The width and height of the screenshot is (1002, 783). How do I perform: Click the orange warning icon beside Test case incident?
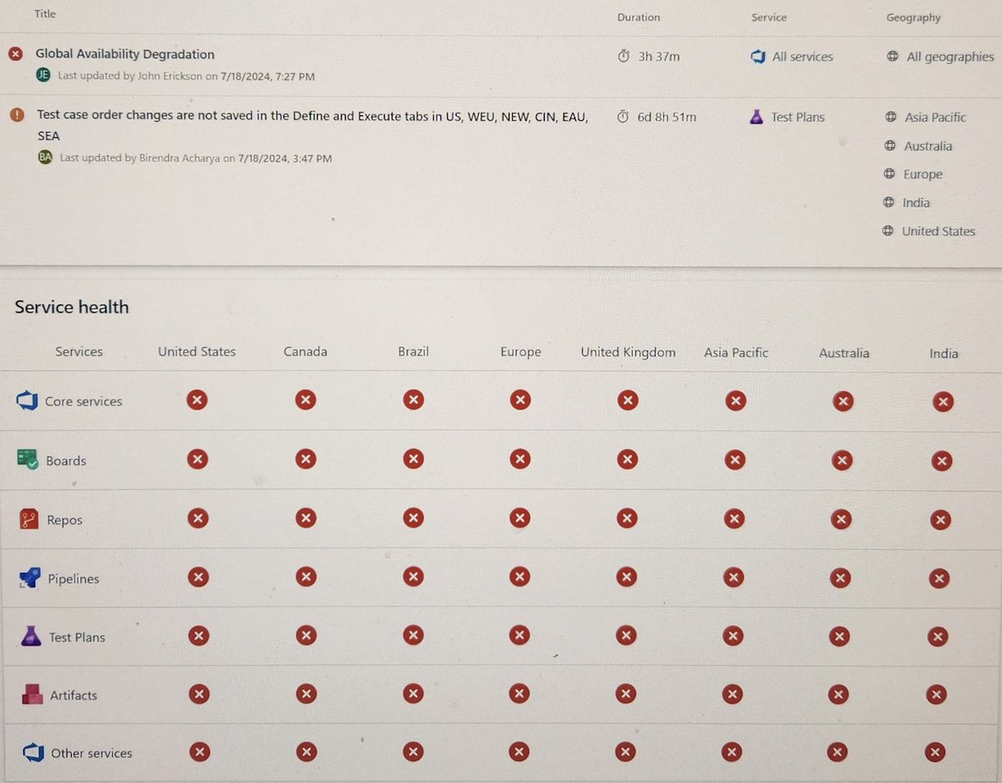17,116
